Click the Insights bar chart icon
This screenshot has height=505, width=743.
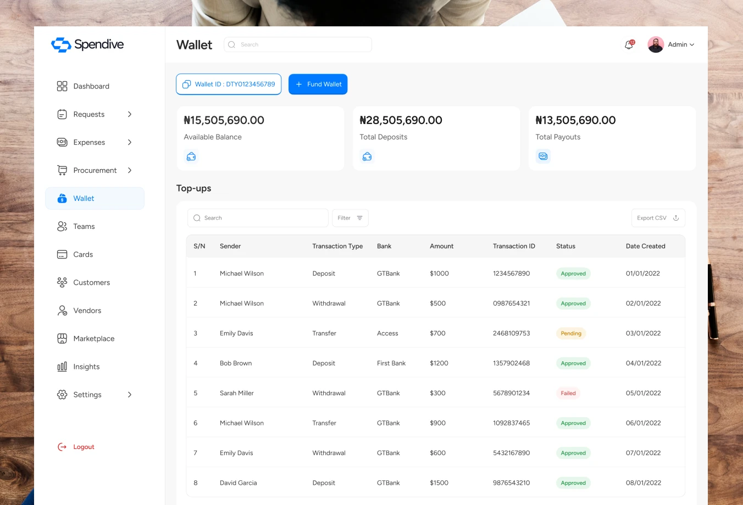coord(62,366)
